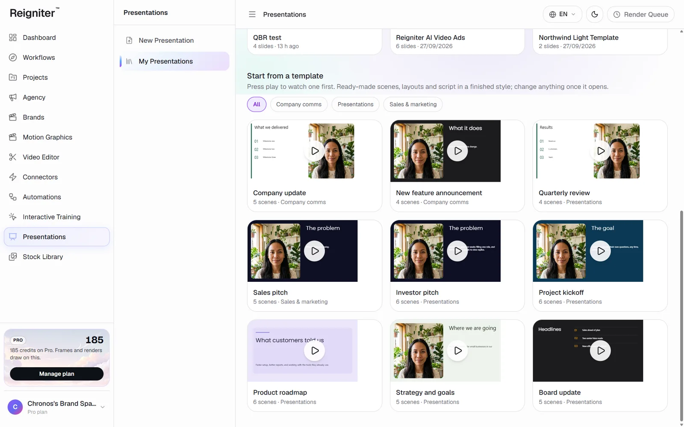Screen dimensions: 684x427
Task: Click the Stock Library icon
Action: click(x=13, y=257)
